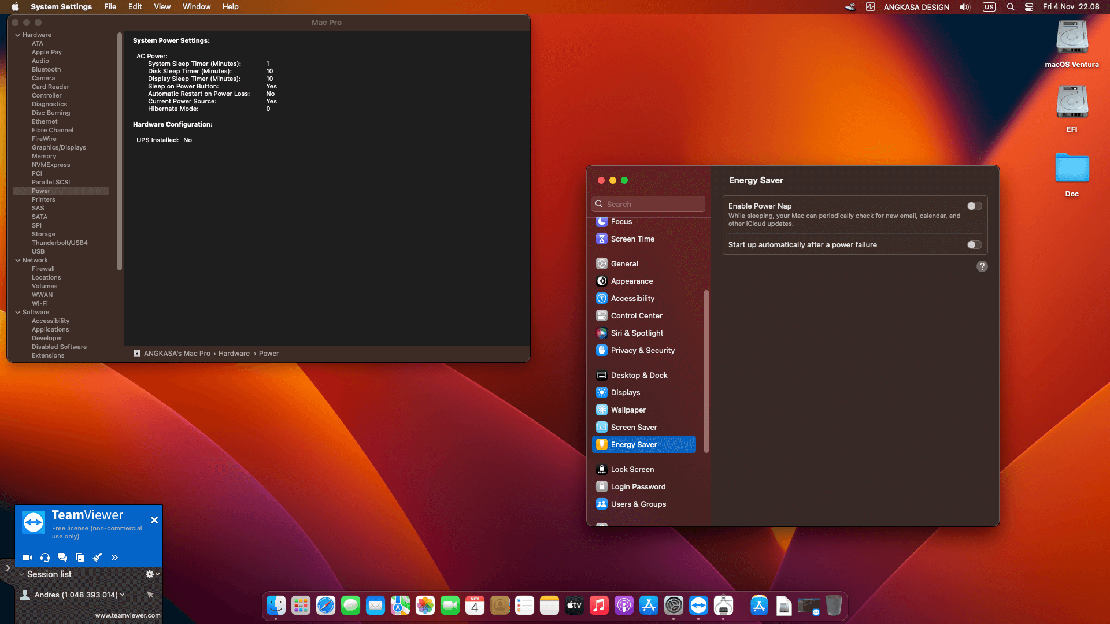Open the Energy Saver help button
Image resolution: width=1110 pixels, height=624 pixels.
pos(982,266)
